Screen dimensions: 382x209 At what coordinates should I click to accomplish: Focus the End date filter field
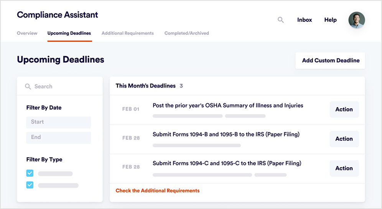coord(58,138)
